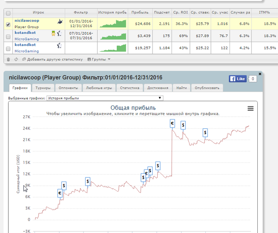
Task: Click the gold ribbon badge beside kotandkot
Action: 53,33
